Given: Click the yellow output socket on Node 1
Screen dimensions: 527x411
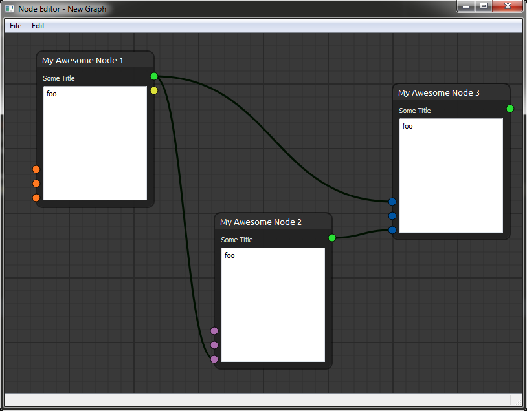Looking at the screenshot, I should [x=154, y=90].
